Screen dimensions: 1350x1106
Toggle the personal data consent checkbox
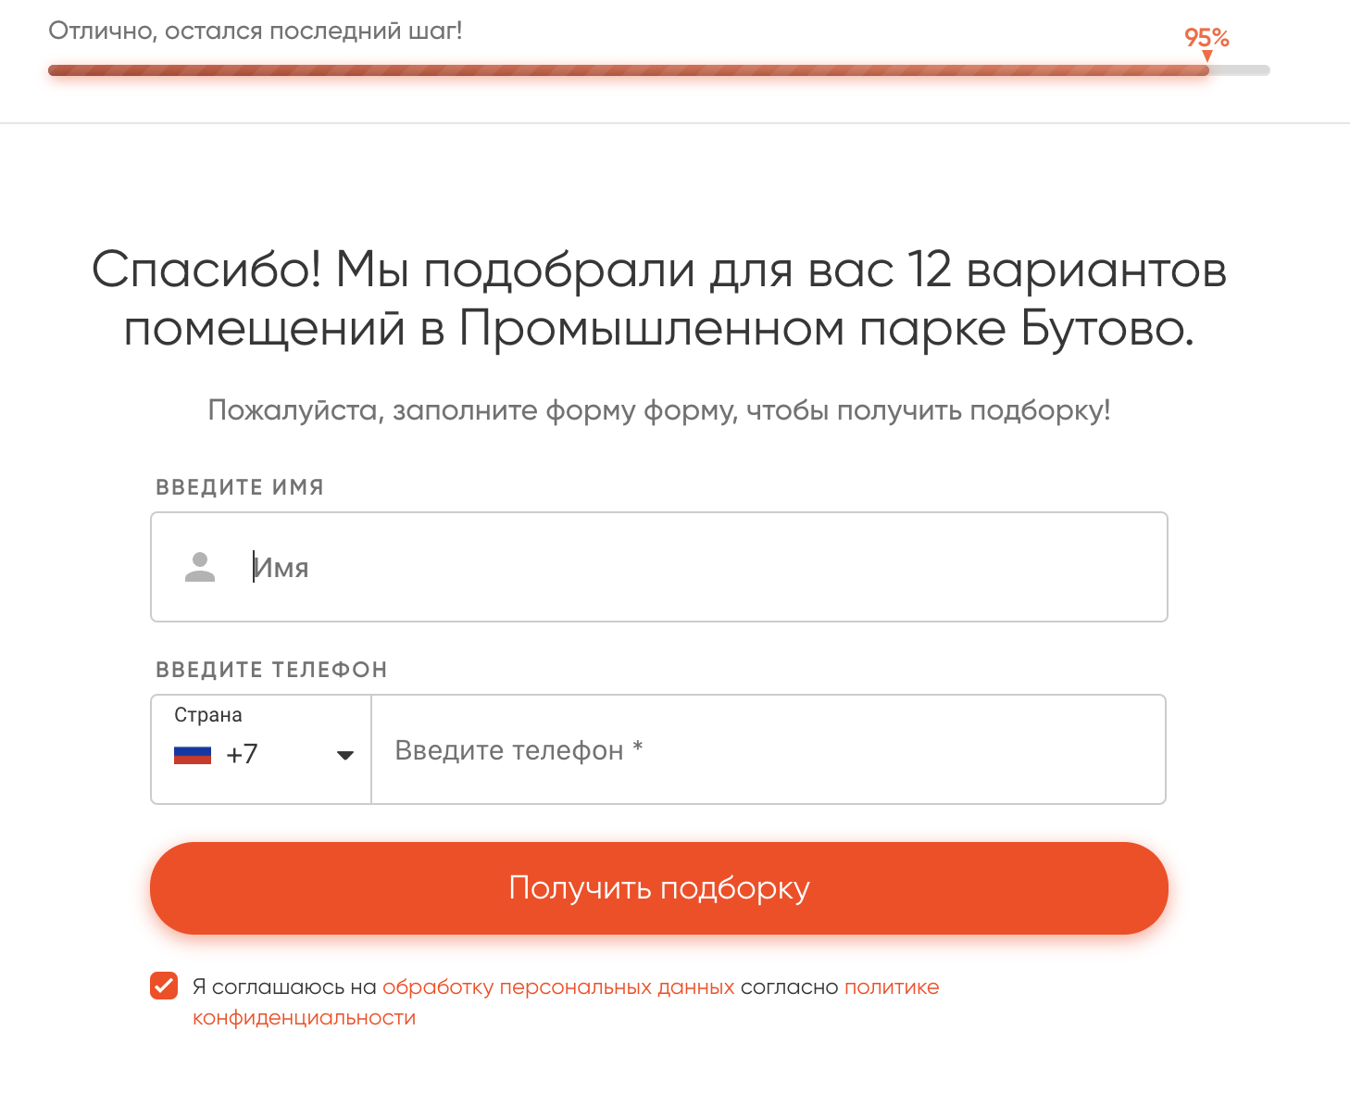pos(164,987)
